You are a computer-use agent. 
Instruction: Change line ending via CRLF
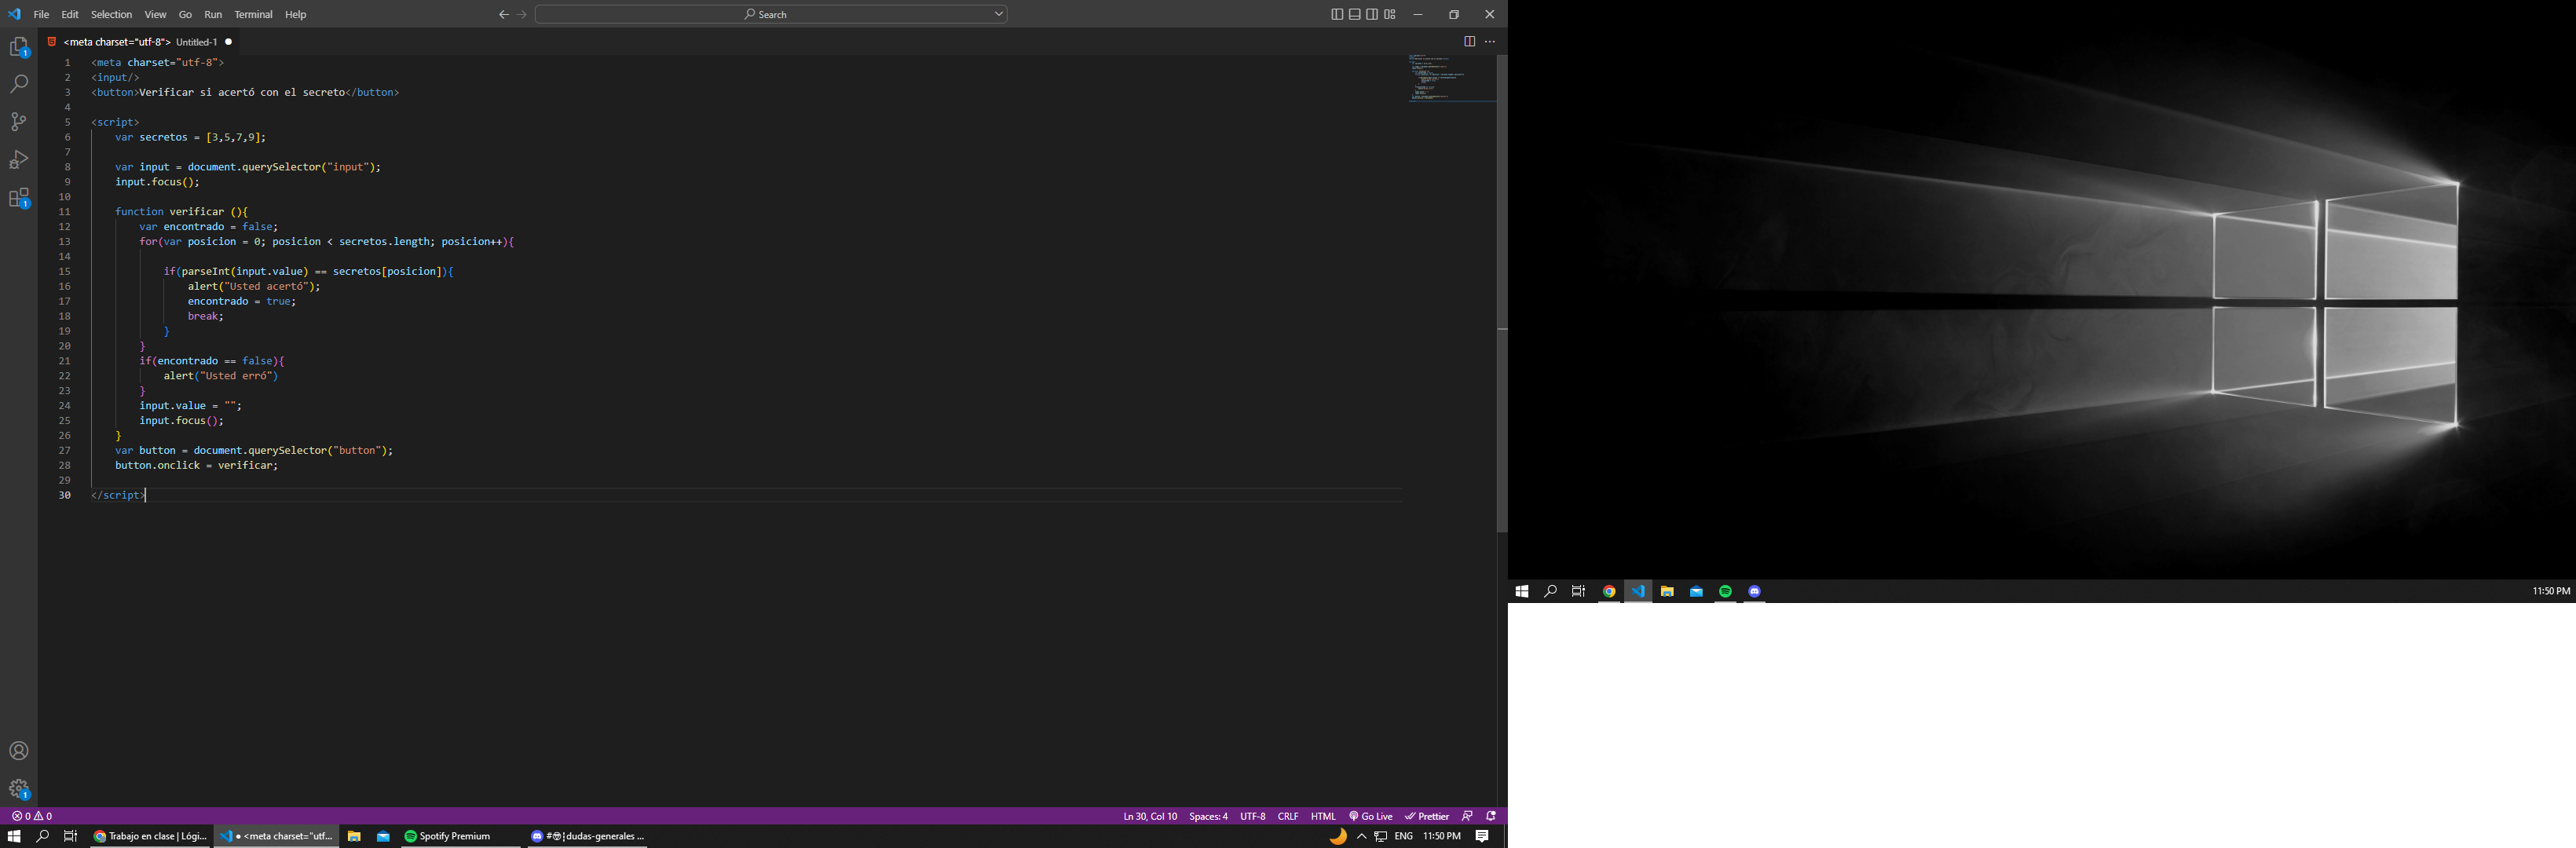pos(1288,816)
